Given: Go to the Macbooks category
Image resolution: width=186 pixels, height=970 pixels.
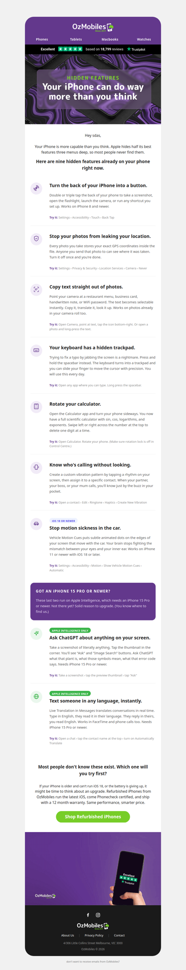Looking at the screenshot, I should [x=110, y=40].
